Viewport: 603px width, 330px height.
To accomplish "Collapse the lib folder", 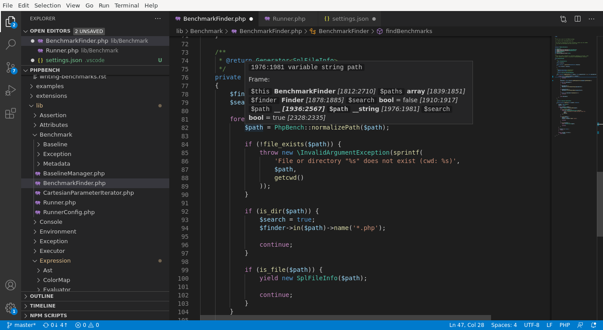I will 95,106.
